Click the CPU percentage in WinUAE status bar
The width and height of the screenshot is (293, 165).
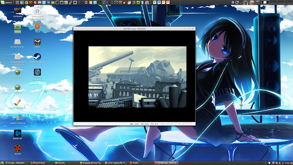click(x=145, y=124)
